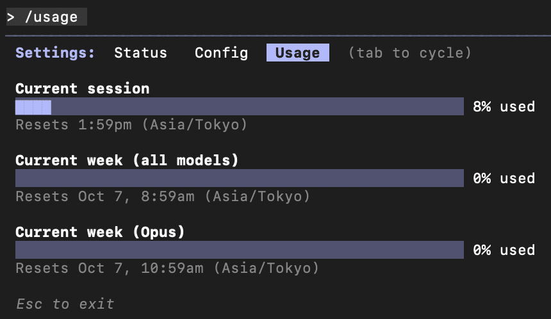
Task: Click the > prompt symbol
Action: click(x=11, y=17)
